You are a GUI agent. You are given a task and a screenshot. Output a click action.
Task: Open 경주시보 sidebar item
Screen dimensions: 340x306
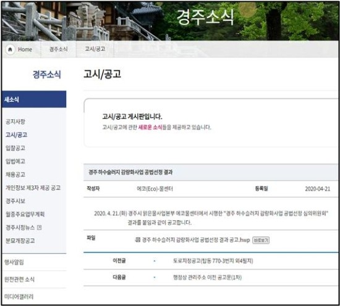point(15,201)
